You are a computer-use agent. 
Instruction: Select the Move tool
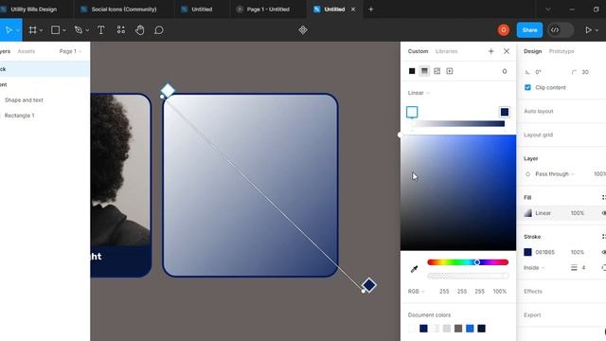coord(9,29)
